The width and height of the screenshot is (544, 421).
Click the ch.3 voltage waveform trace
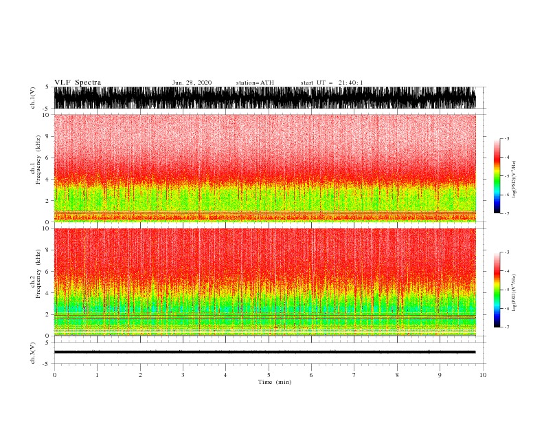(x=265, y=352)
